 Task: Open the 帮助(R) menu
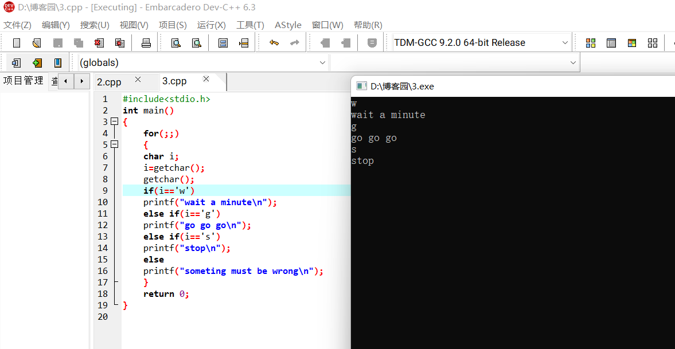pos(368,25)
